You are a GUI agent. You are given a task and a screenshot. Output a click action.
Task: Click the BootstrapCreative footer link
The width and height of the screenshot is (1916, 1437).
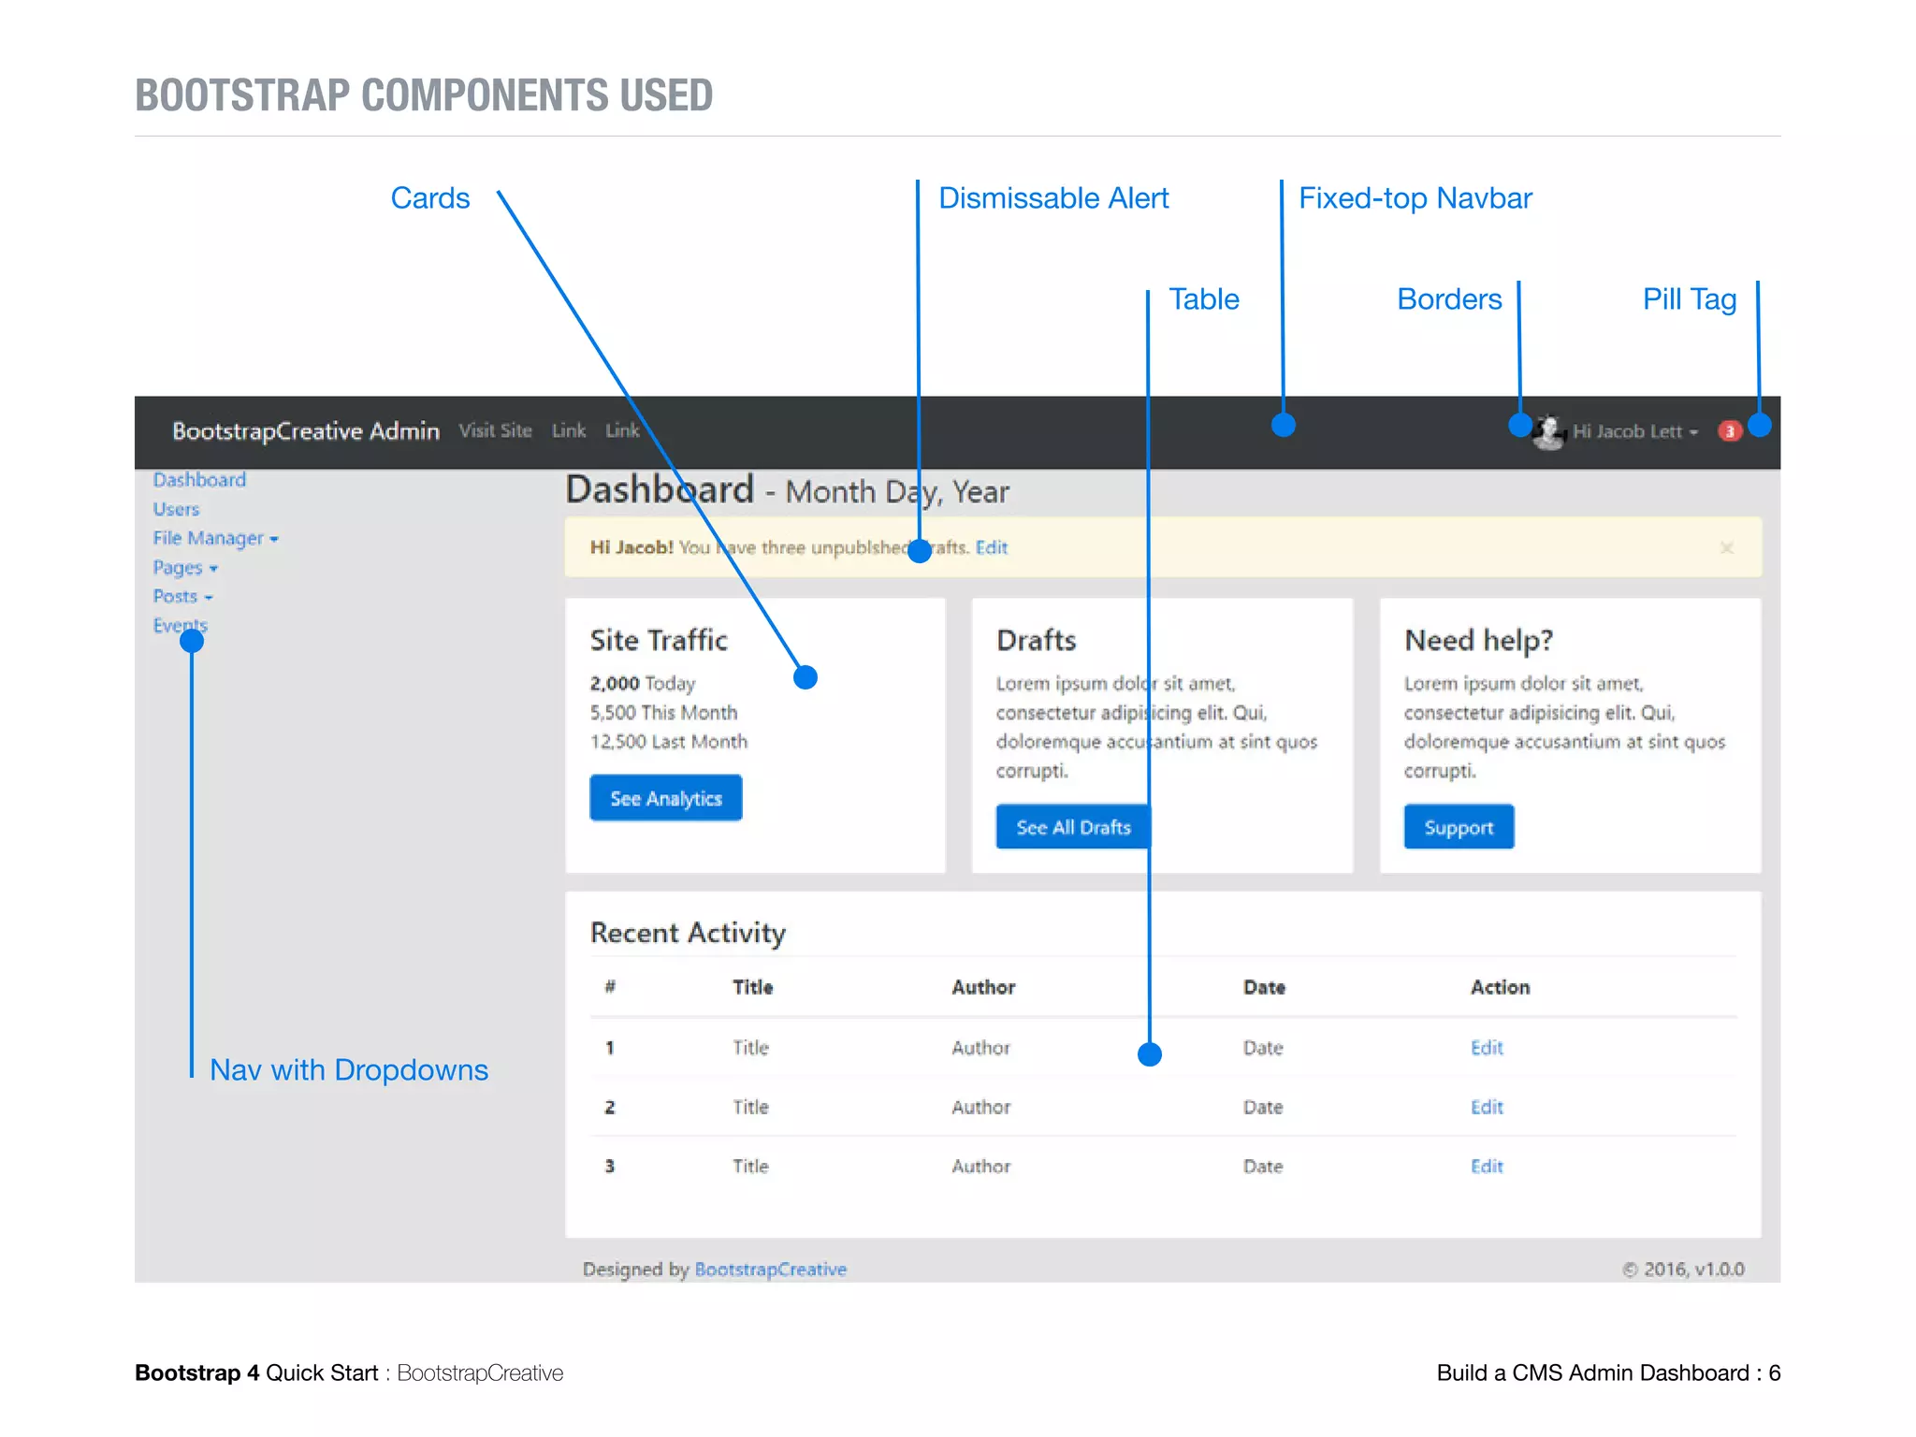(x=771, y=1270)
